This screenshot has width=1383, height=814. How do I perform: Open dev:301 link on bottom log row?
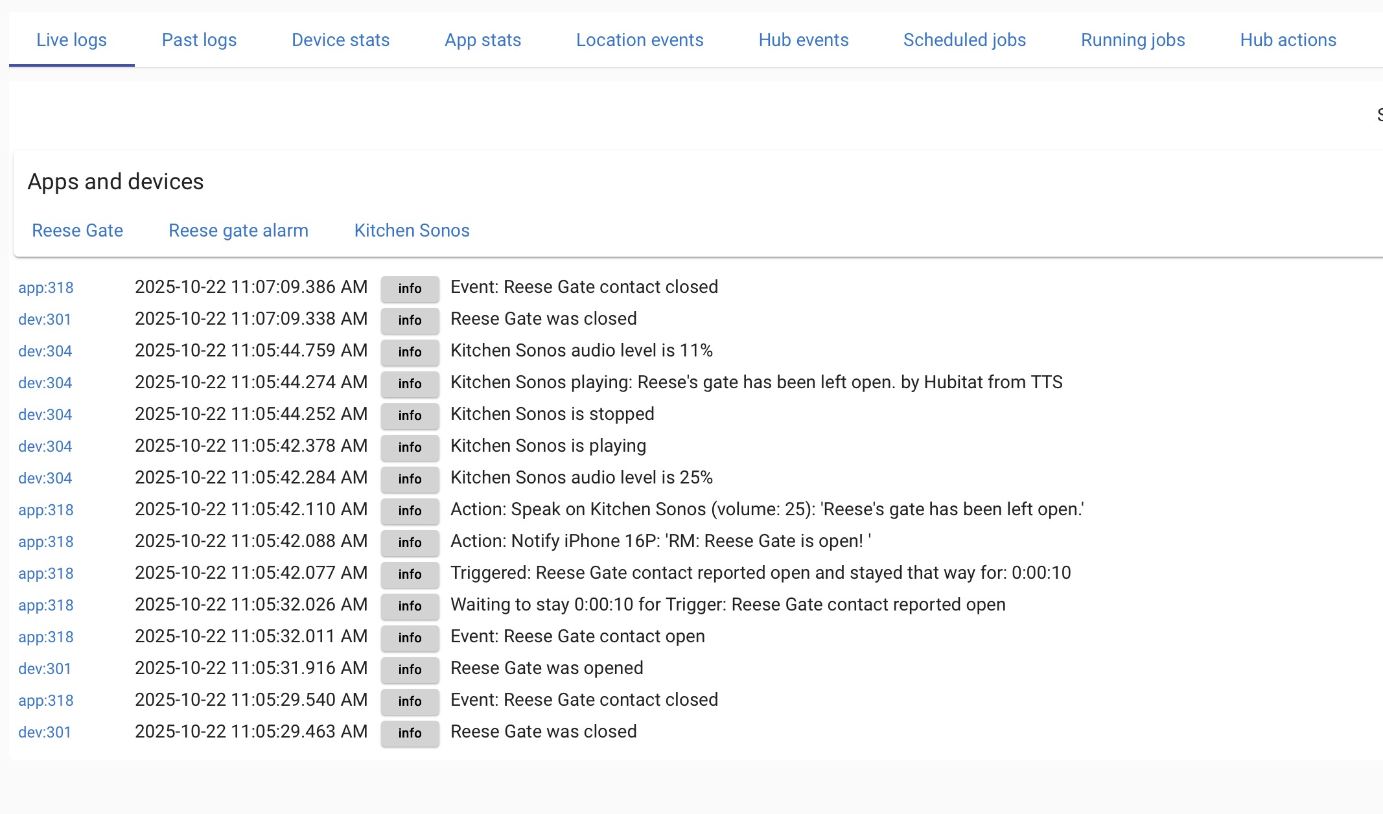coord(44,732)
